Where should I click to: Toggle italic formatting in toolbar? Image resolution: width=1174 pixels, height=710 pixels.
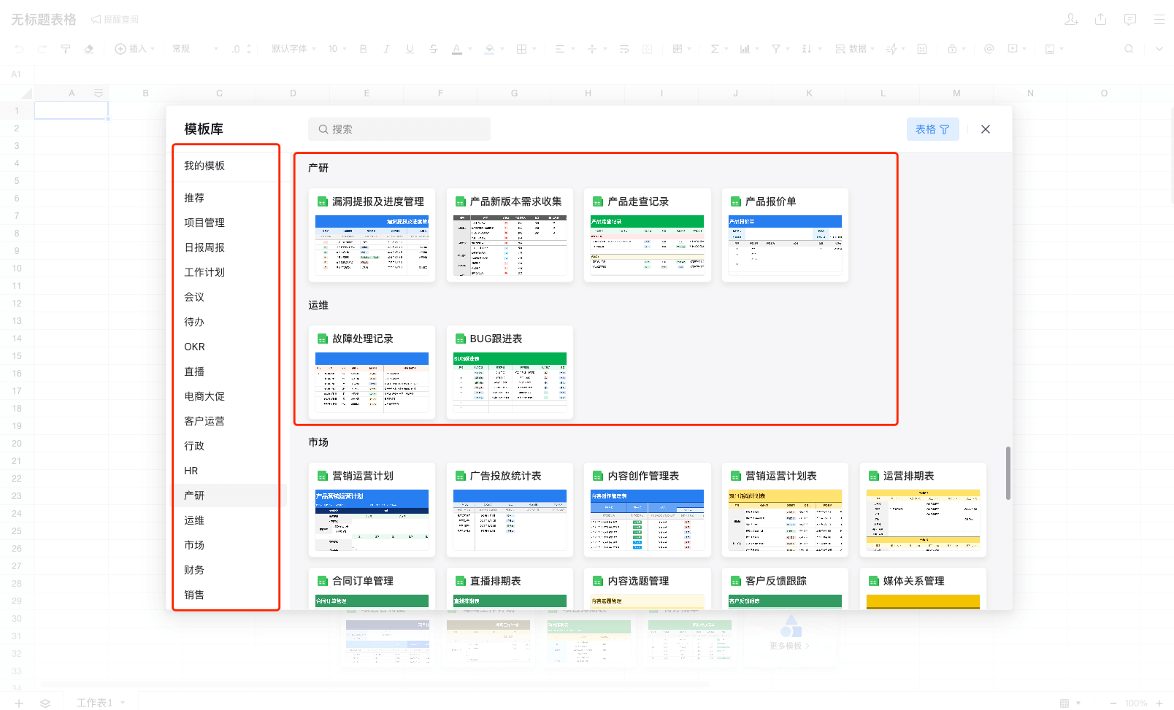pyautogui.click(x=386, y=49)
